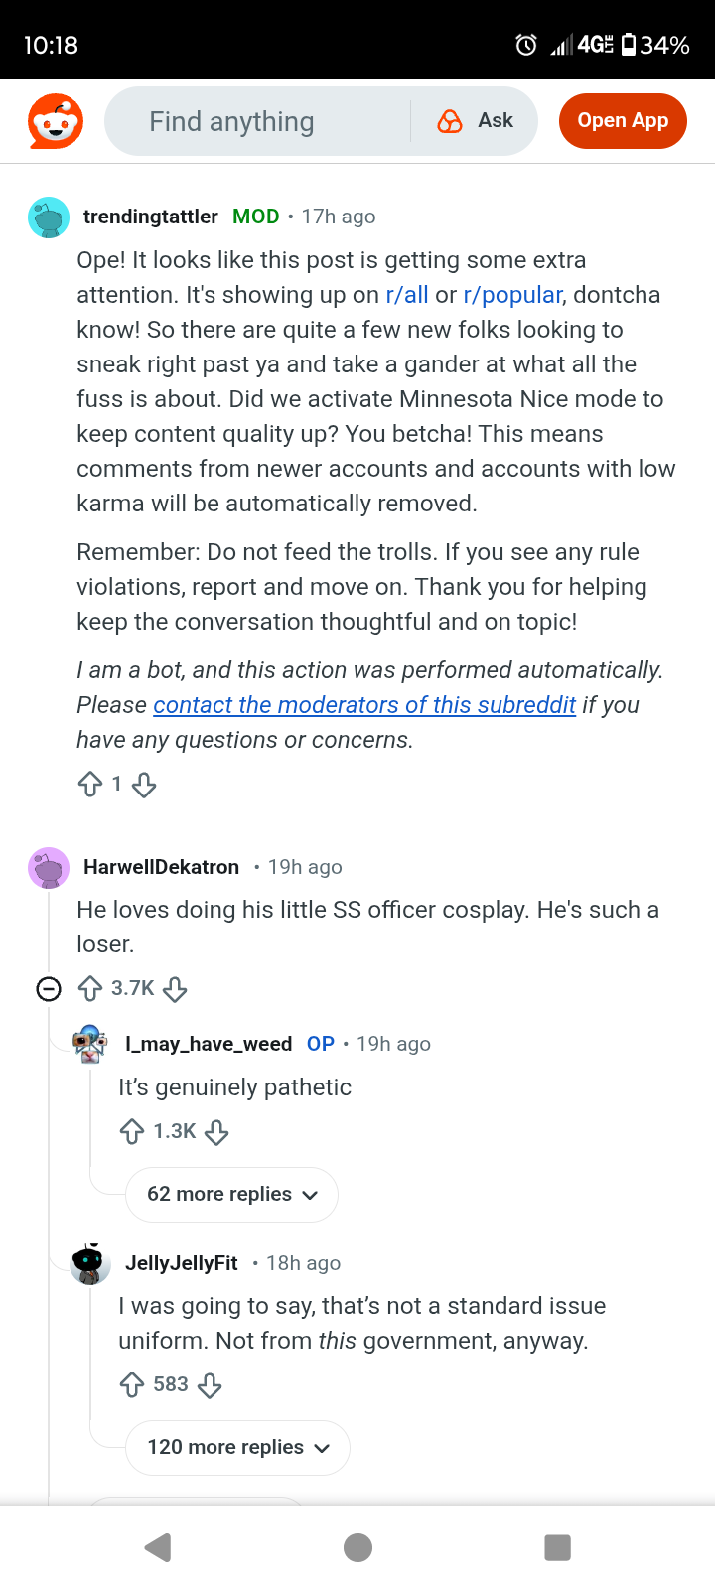Tap the Reddit logo icon

56,121
